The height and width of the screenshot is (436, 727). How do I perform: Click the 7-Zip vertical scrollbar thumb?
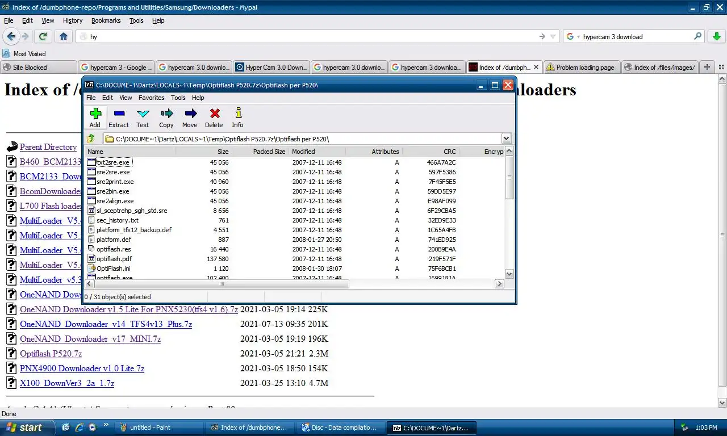509,177
